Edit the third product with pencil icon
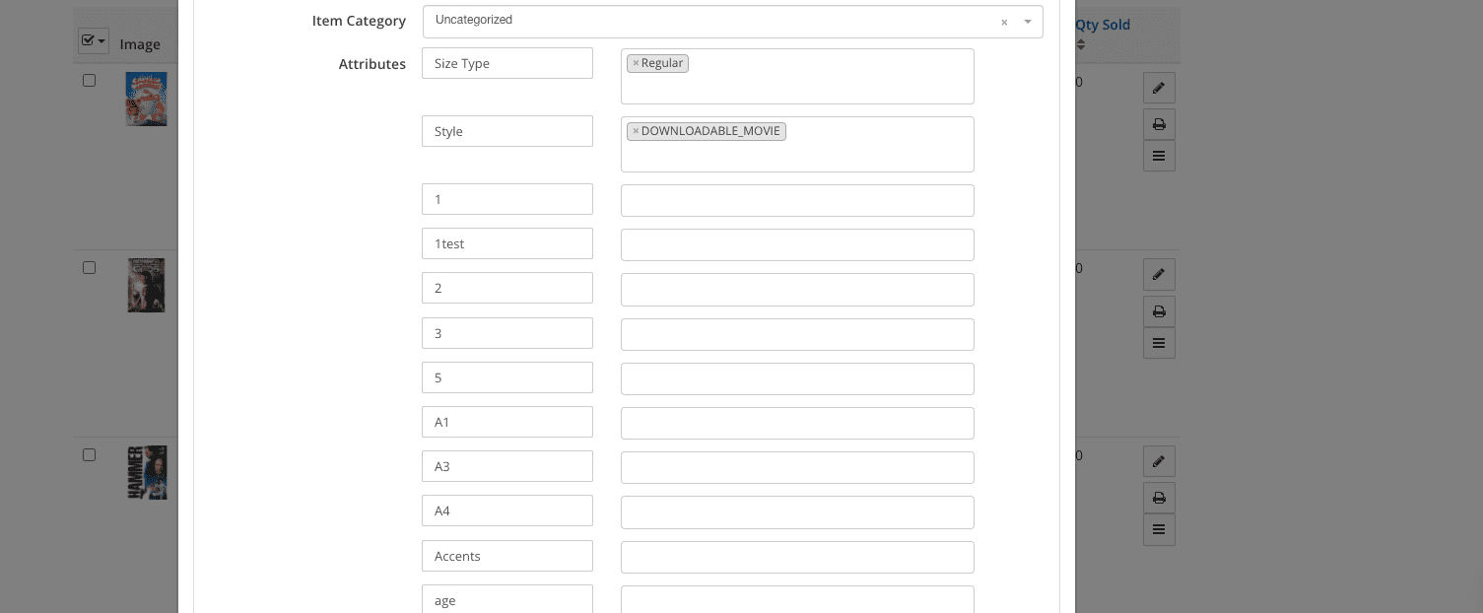The height and width of the screenshot is (613, 1483). pyautogui.click(x=1159, y=461)
